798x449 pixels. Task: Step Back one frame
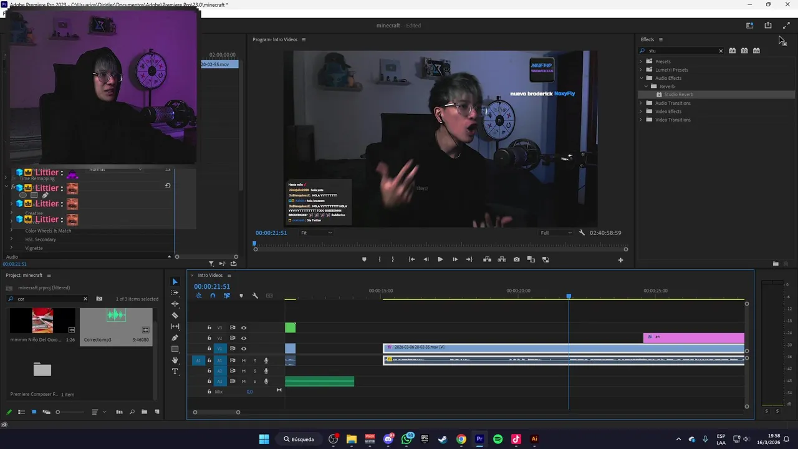click(x=426, y=259)
